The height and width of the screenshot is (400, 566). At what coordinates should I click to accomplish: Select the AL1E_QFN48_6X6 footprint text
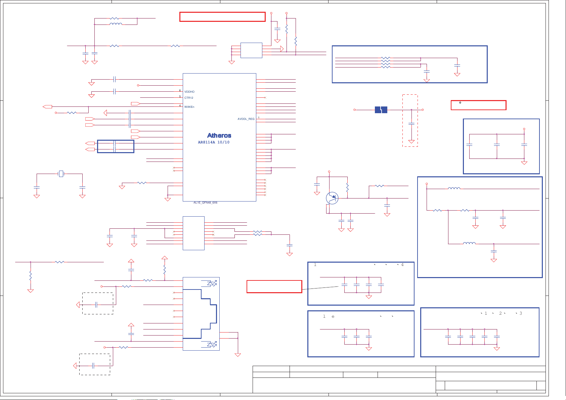[x=205, y=203]
